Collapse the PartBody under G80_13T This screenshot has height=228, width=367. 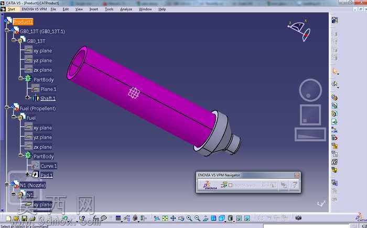coord(20,78)
